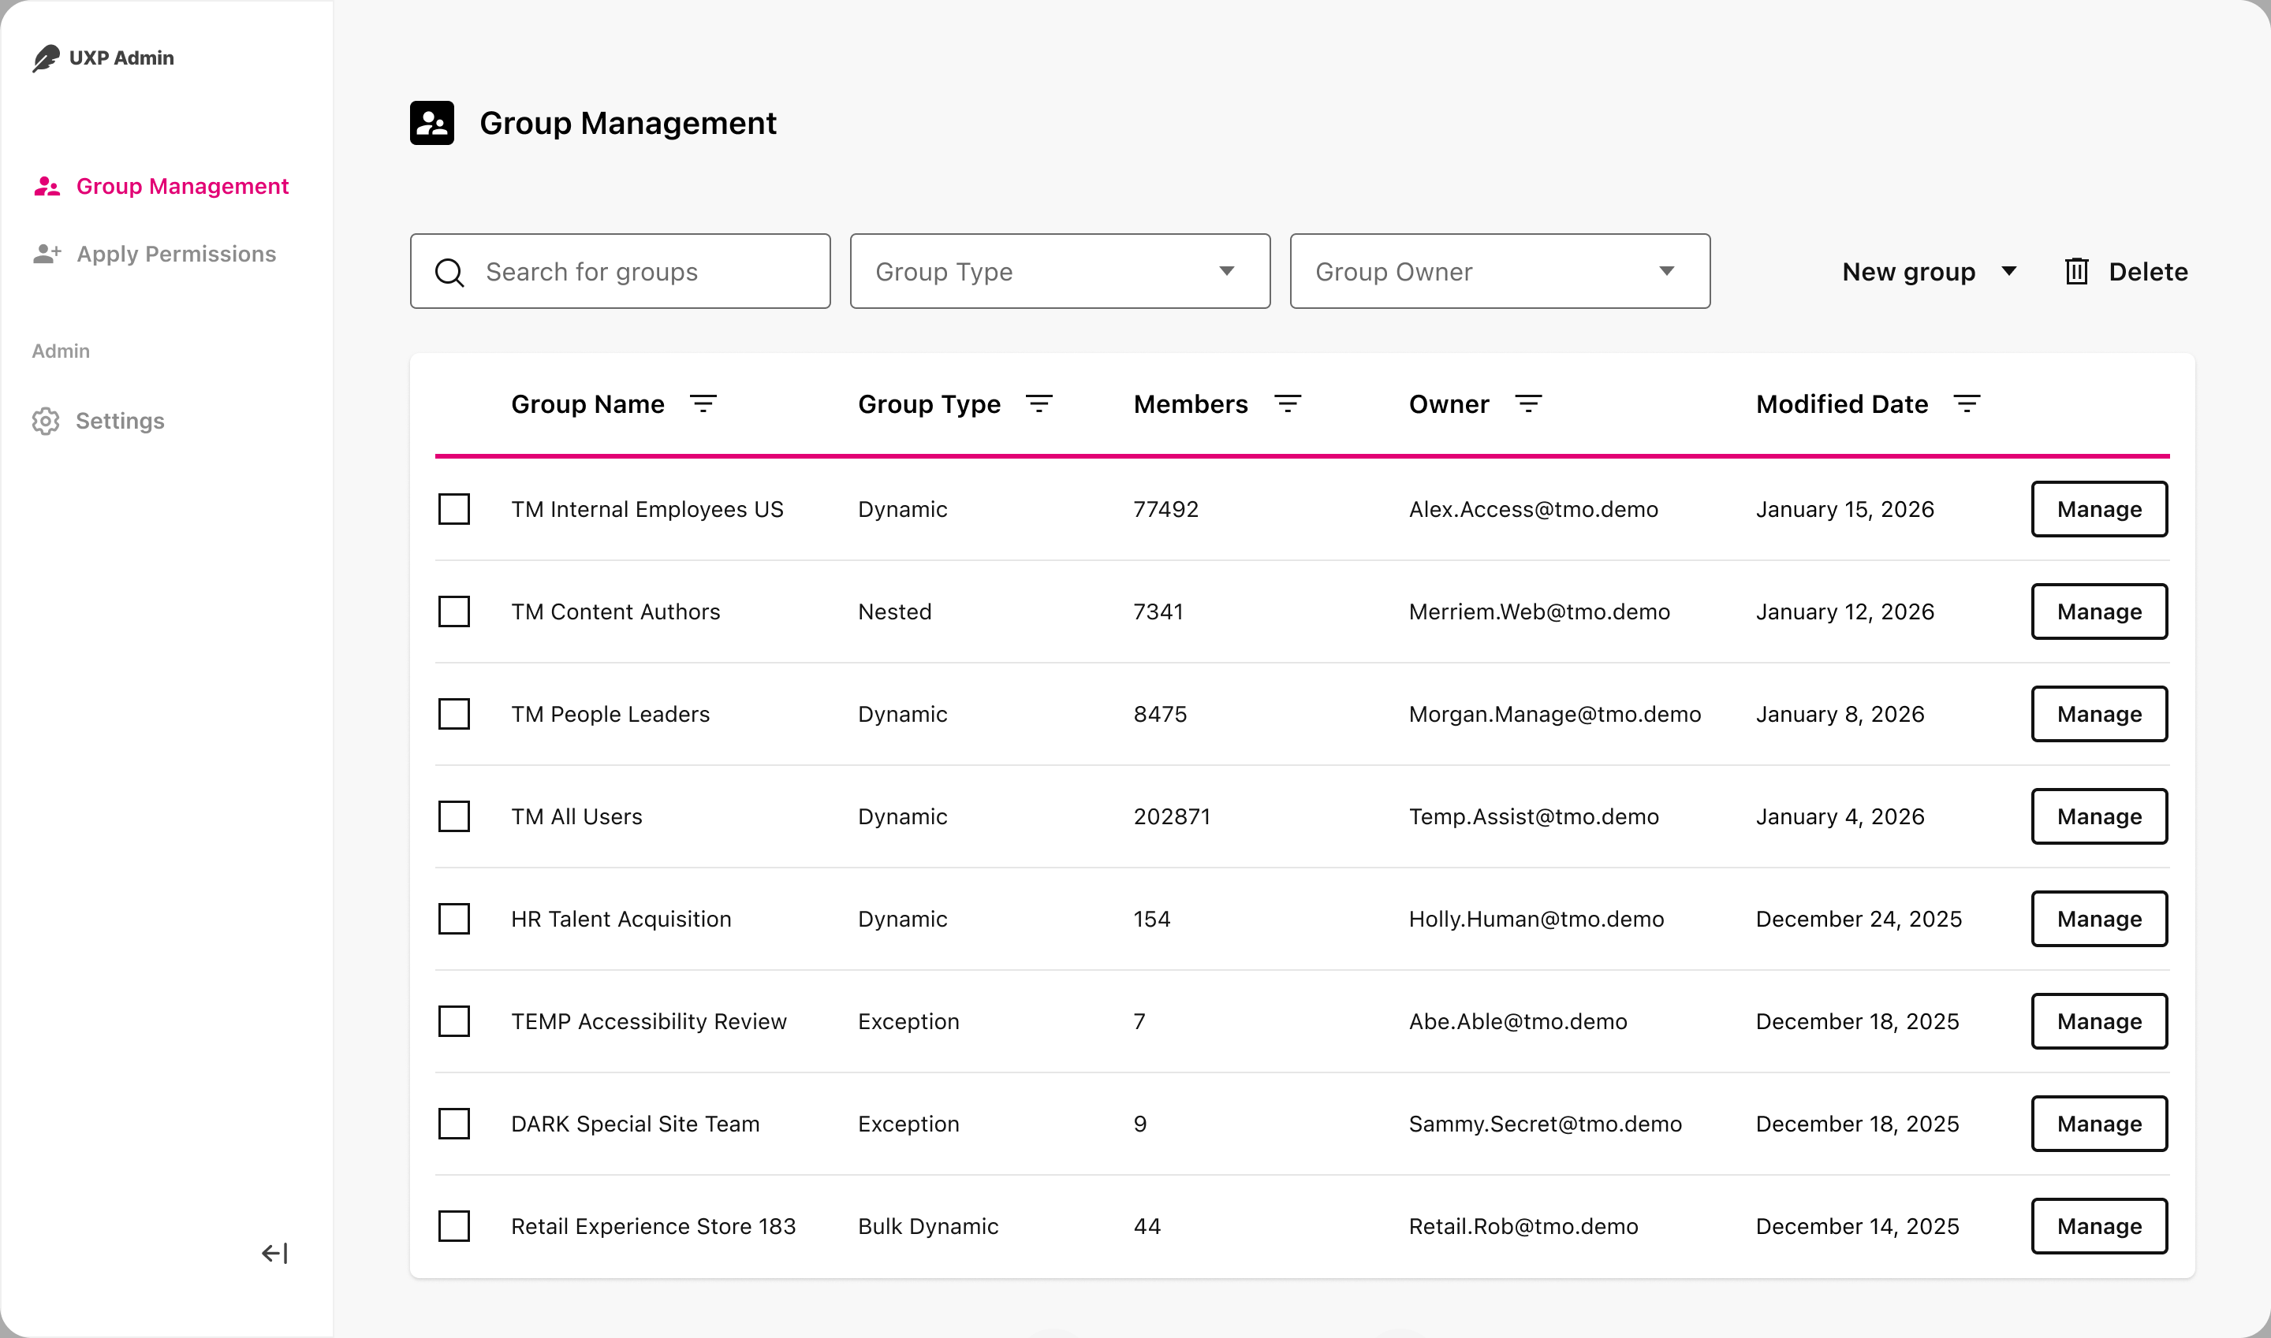Viewport: 2271px width, 1338px height.
Task: Click the search magnifier icon
Action: pos(449,273)
